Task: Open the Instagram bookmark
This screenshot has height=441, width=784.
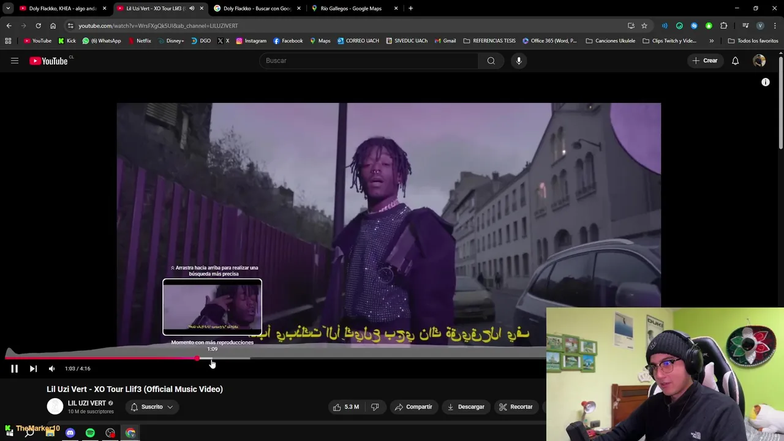Action: click(251, 41)
